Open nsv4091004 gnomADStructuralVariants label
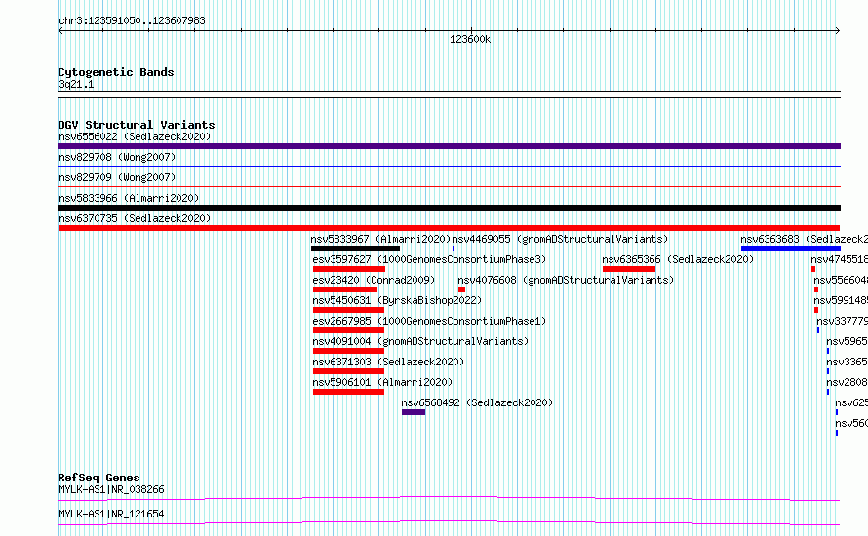The height and width of the screenshot is (536, 868). [420, 341]
